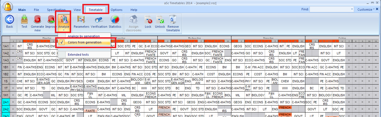Click the Generate new icon
The width and height of the screenshot is (381, 117).
(37, 20)
